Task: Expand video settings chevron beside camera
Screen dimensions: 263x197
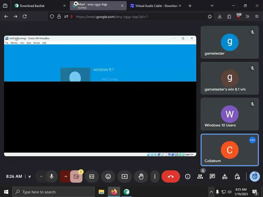Action: [66, 176]
